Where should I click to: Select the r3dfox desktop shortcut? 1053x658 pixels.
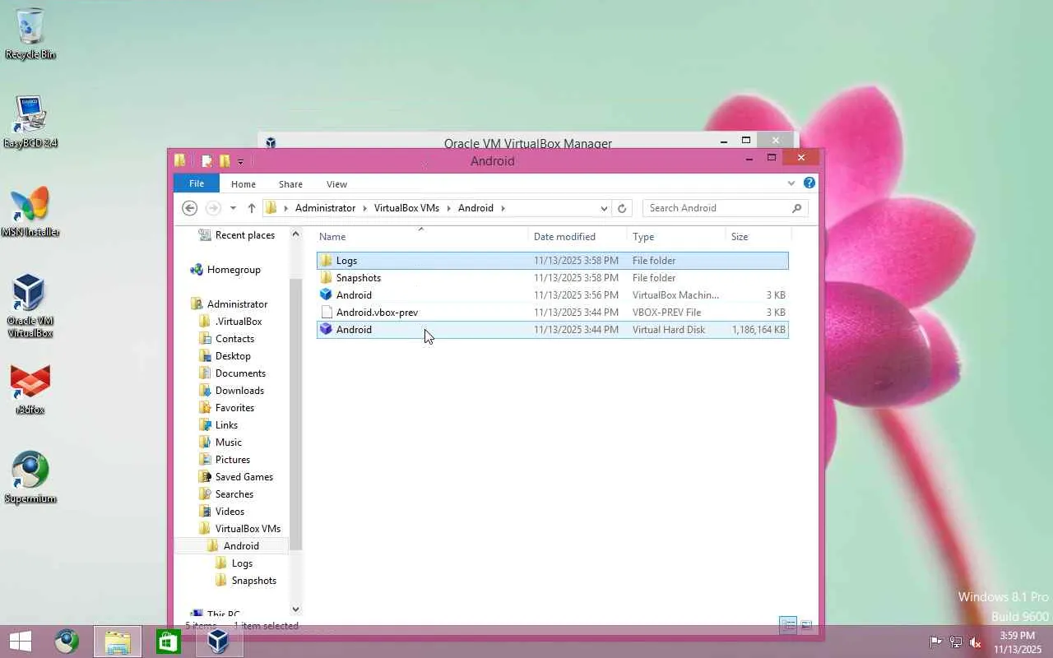point(30,389)
